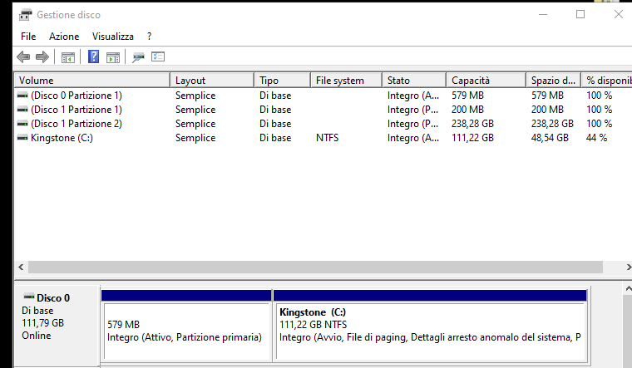Click the horizontal scrollbar right arrow
This screenshot has height=368, width=632.
click(x=628, y=267)
